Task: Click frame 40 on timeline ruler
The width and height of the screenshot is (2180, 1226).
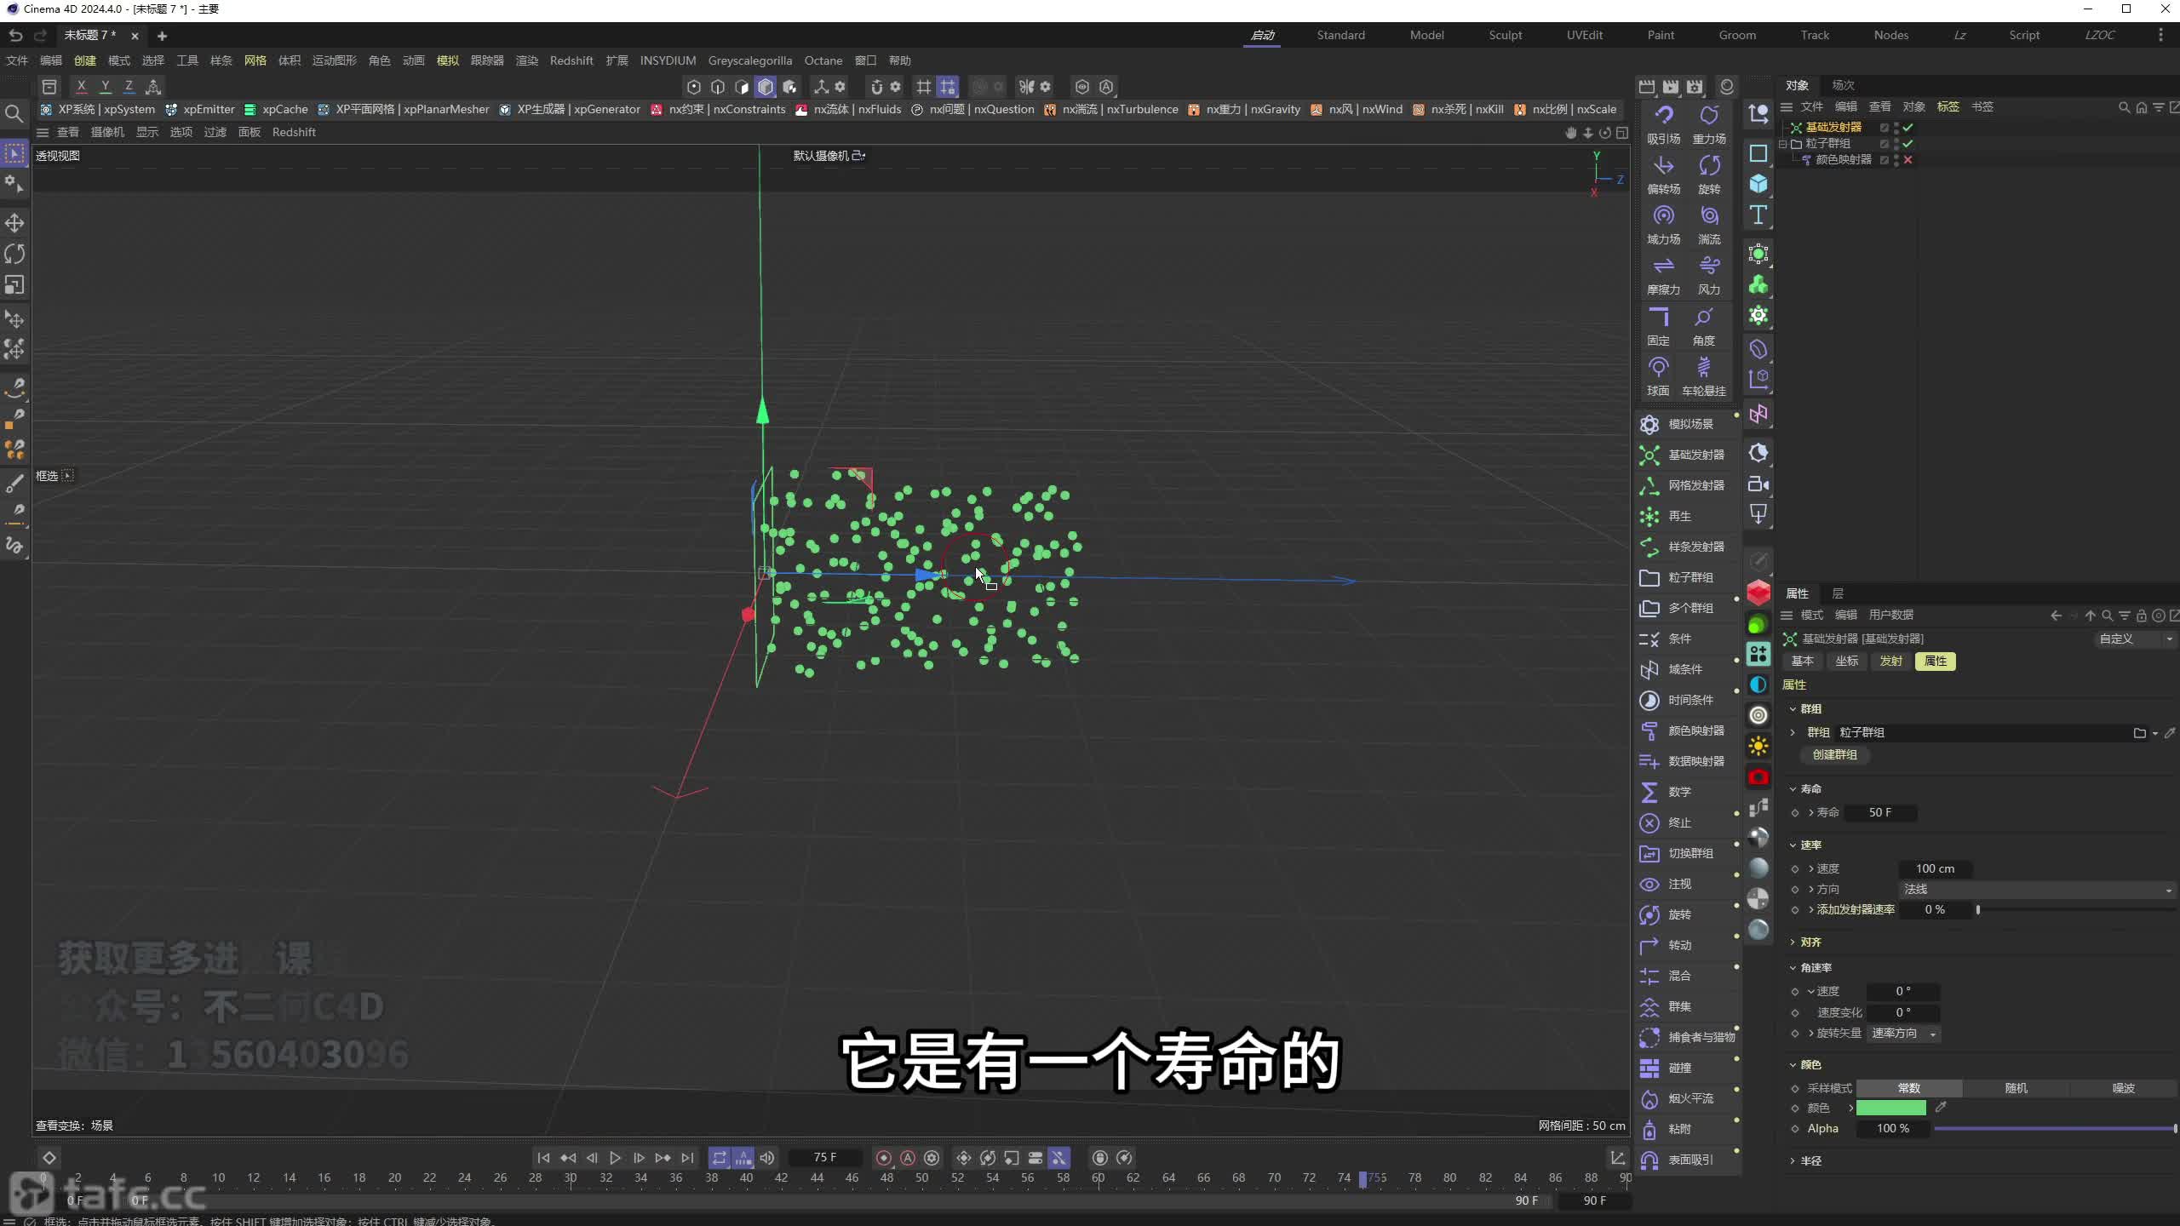Action: click(x=747, y=1178)
